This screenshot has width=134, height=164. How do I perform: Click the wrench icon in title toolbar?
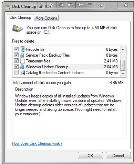click(x=52, y=5)
